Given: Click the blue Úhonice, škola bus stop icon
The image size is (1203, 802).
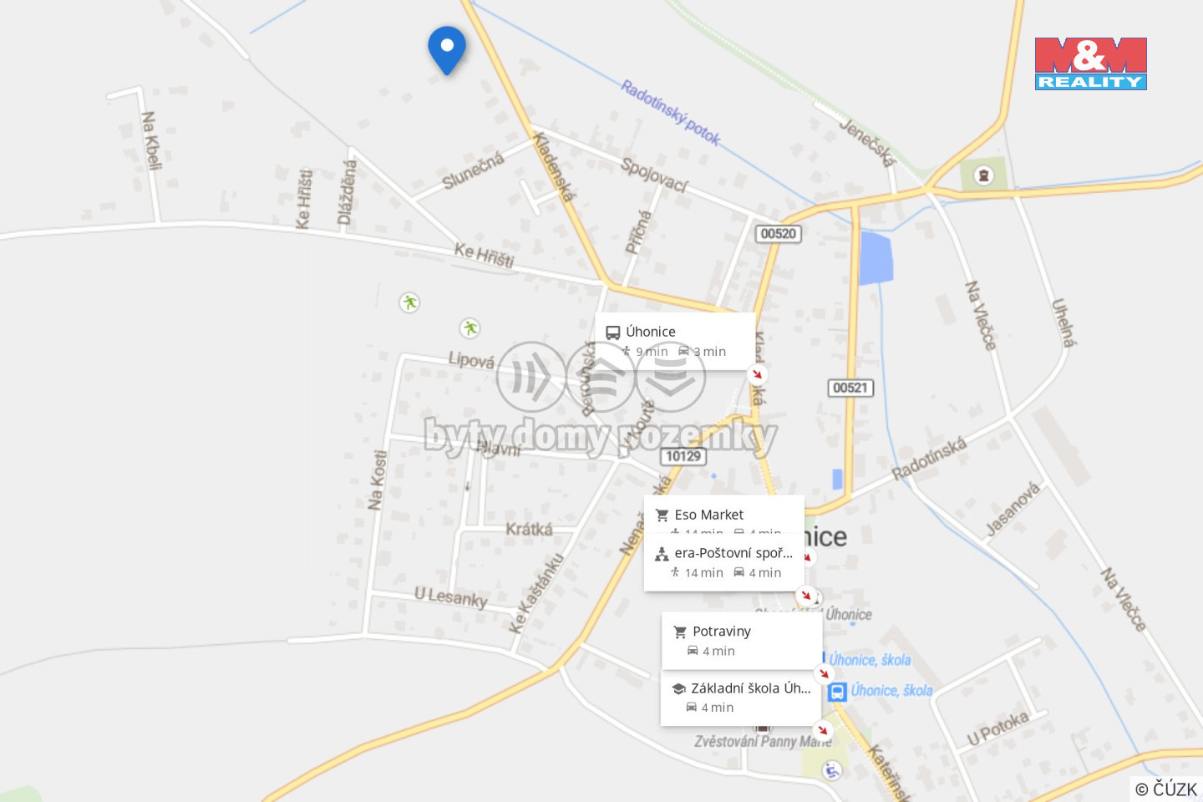Looking at the screenshot, I should click(838, 692).
